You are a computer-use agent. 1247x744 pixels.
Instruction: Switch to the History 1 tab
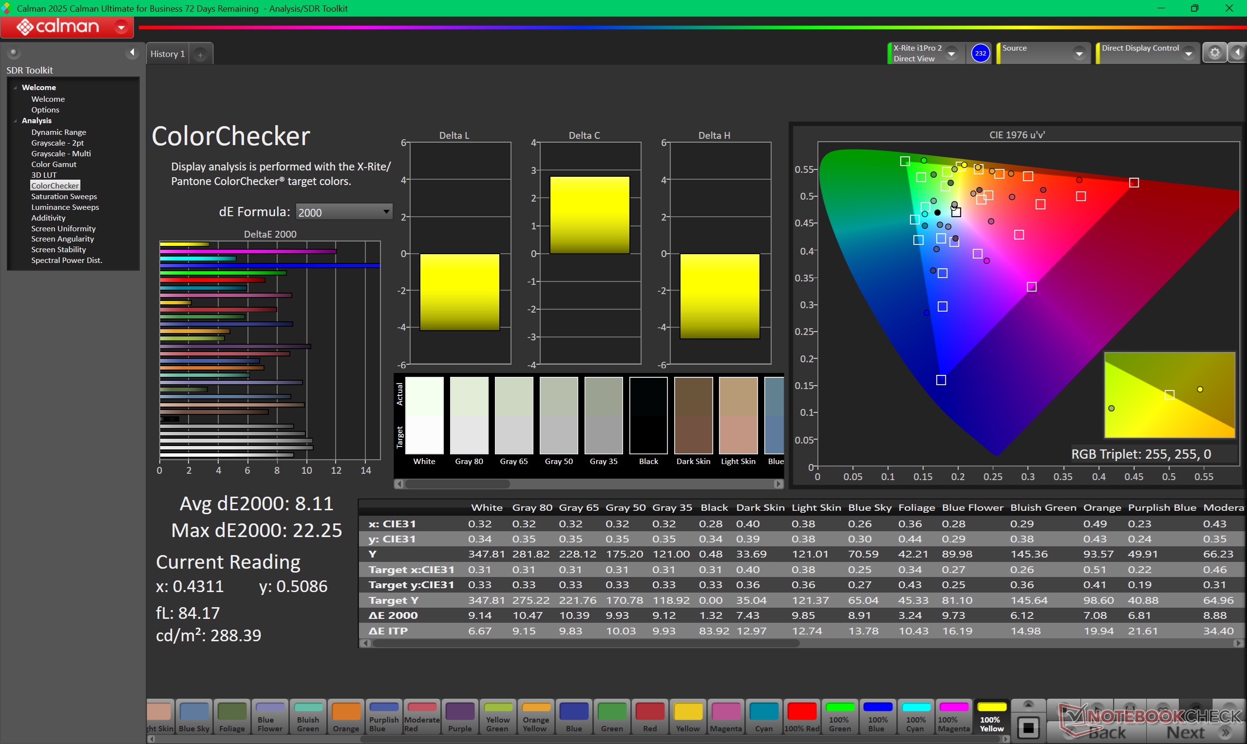[168, 54]
